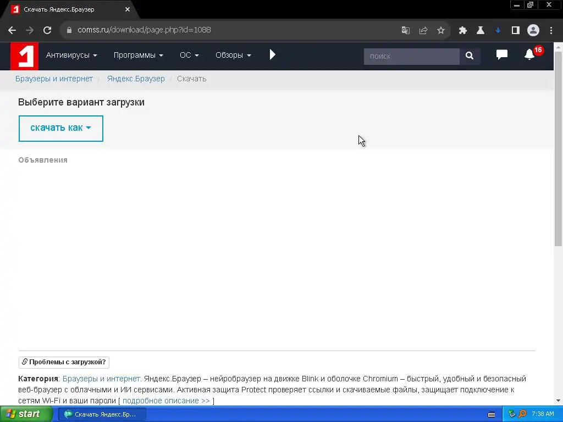Click the 7:38 AM clock
This screenshot has height=422, width=563.
point(543,414)
